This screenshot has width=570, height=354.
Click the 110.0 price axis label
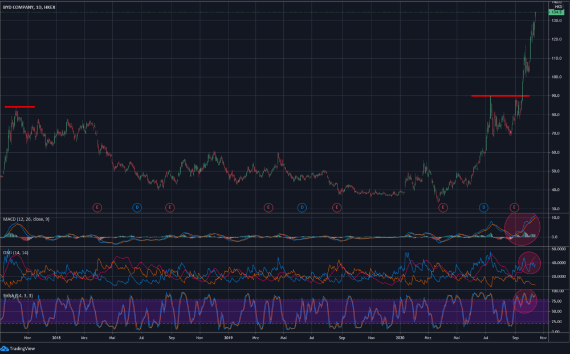click(556, 58)
